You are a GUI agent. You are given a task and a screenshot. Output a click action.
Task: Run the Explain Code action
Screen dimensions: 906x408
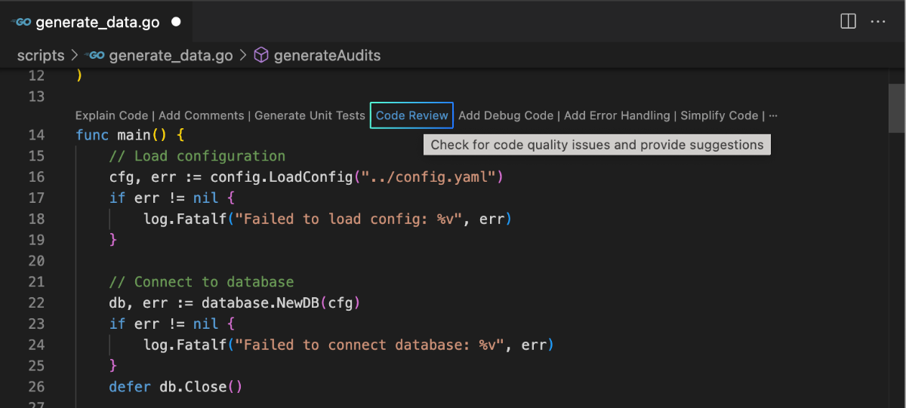pyautogui.click(x=112, y=115)
